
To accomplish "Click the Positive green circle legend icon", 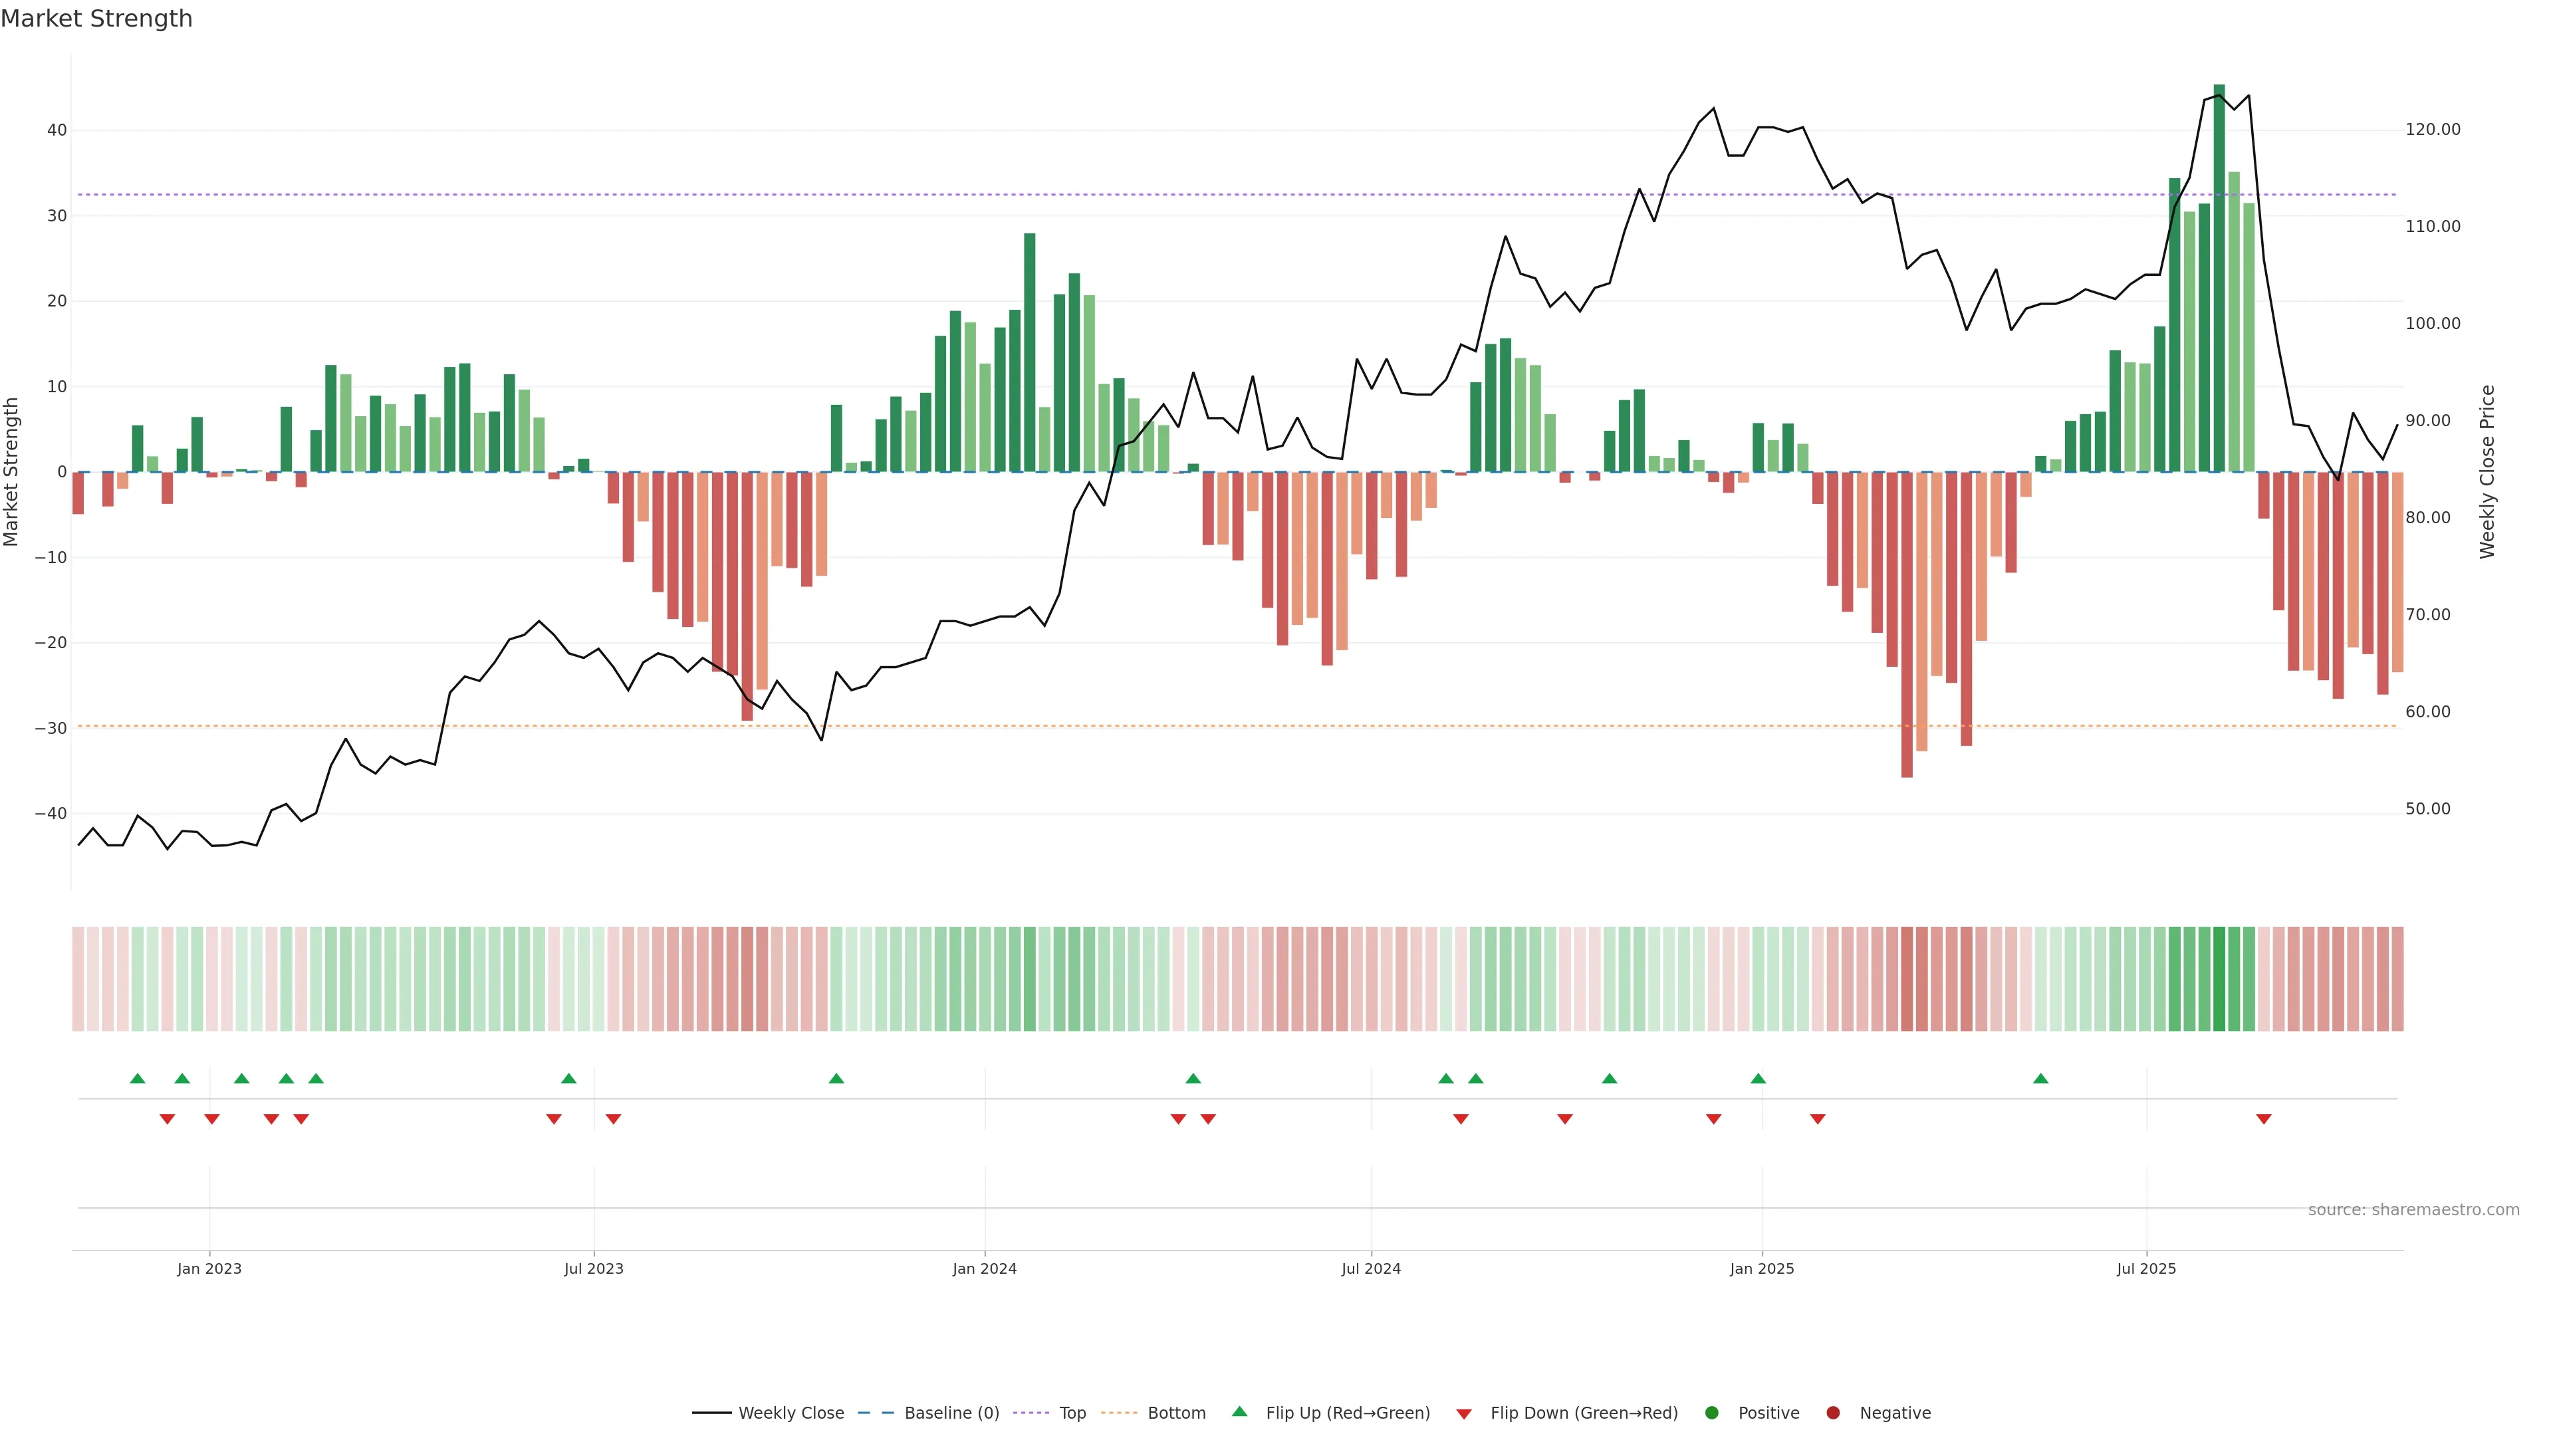I will [x=1711, y=1413].
